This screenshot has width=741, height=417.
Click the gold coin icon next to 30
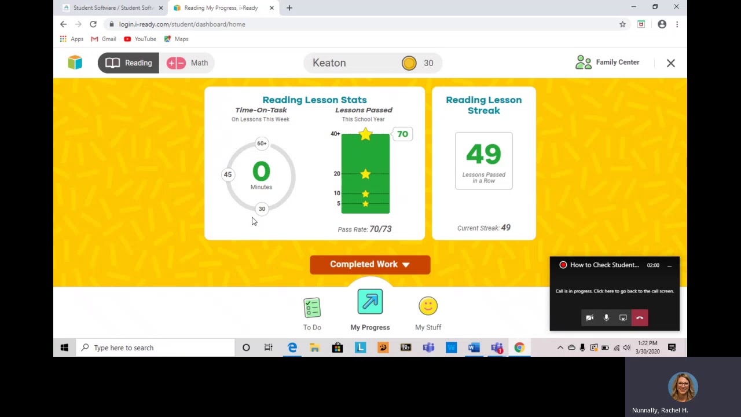tap(409, 63)
